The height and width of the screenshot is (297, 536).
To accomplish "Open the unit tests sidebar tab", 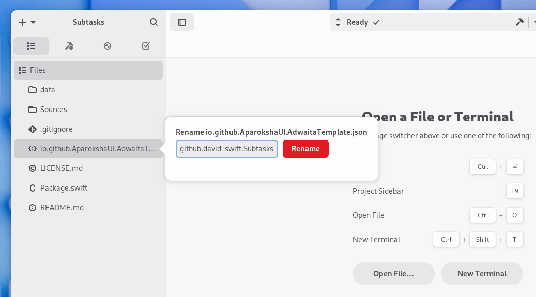I will coord(108,46).
